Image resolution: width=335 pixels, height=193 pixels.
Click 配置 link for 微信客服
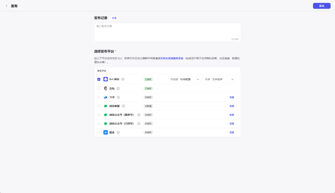click(x=232, y=106)
